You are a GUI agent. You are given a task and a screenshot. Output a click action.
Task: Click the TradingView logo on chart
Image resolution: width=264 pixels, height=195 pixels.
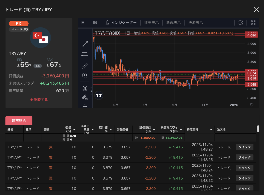pos(98,95)
